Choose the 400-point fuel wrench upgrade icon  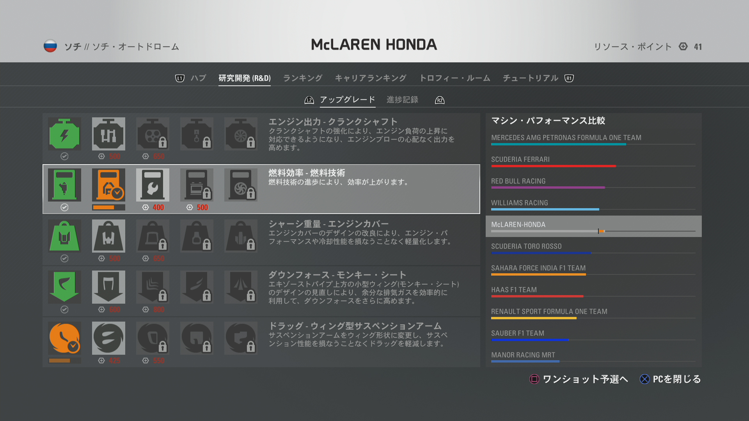click(x=153, y=185)
